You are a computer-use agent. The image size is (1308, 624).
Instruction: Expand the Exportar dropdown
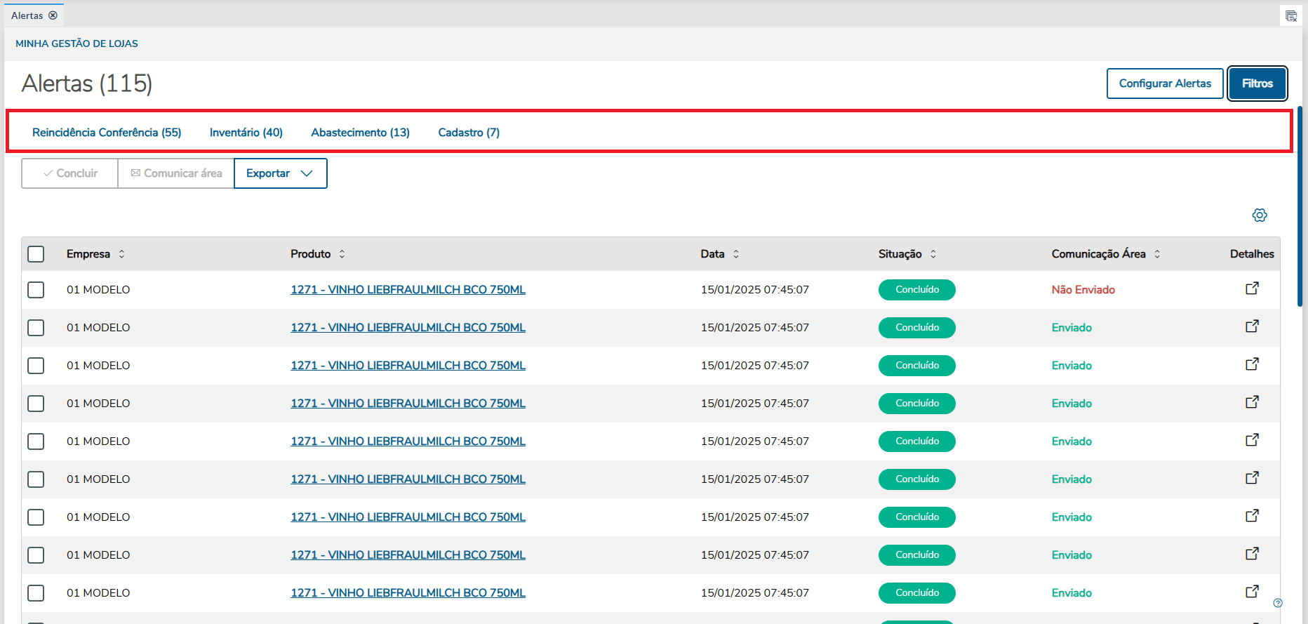click(x=280, y=173)
